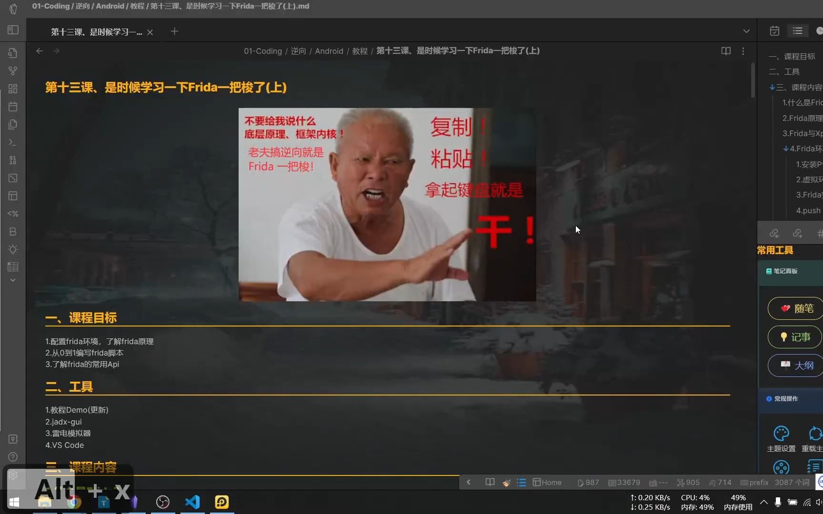The width and height of the screenshot is (823, 514).
Task: Click the prefix status bar item
Action: pos(754,483)
